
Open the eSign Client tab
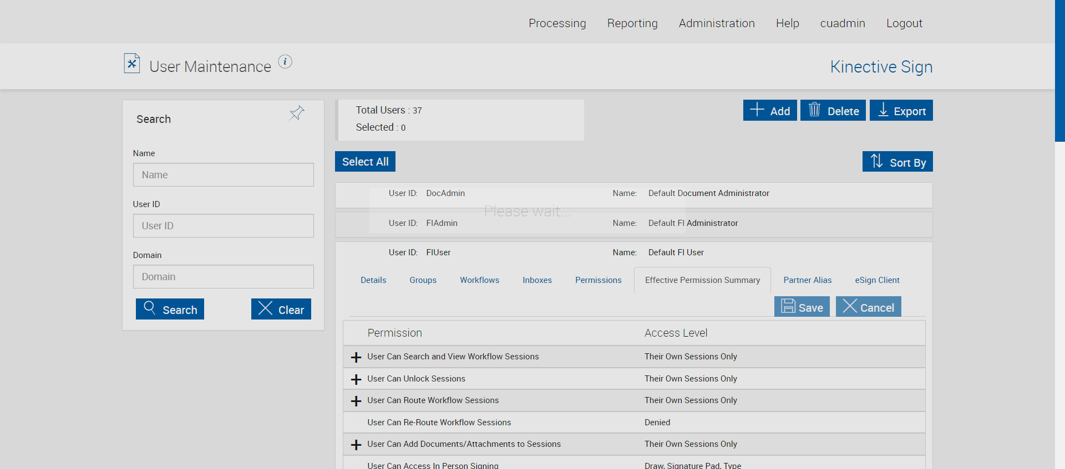(x=877, y=280)
